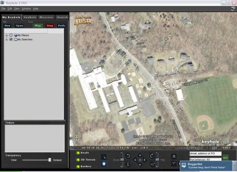237x172 pixels.
Task: Click the Open button
Action: tap(19, 26)
